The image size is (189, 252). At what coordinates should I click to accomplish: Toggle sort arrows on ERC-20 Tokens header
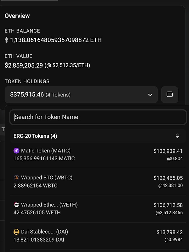click(x=177, y=136)
